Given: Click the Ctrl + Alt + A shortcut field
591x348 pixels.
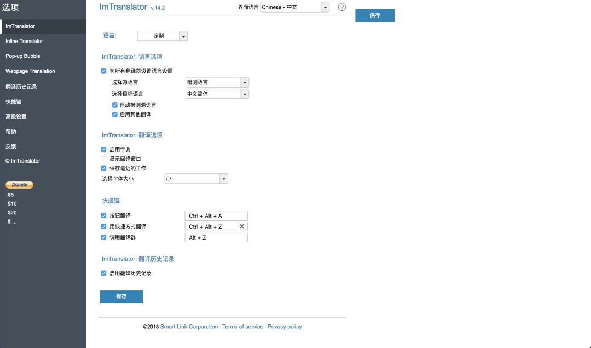Looking at the screenshot, I should pyautogui.click(x=216, y=216).
